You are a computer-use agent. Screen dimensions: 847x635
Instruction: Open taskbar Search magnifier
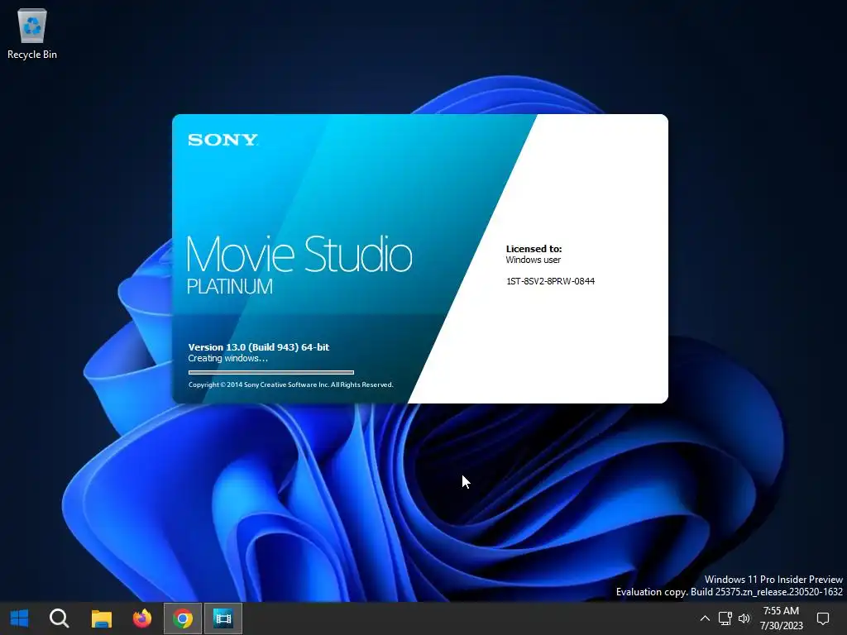[x=59, y=618]
